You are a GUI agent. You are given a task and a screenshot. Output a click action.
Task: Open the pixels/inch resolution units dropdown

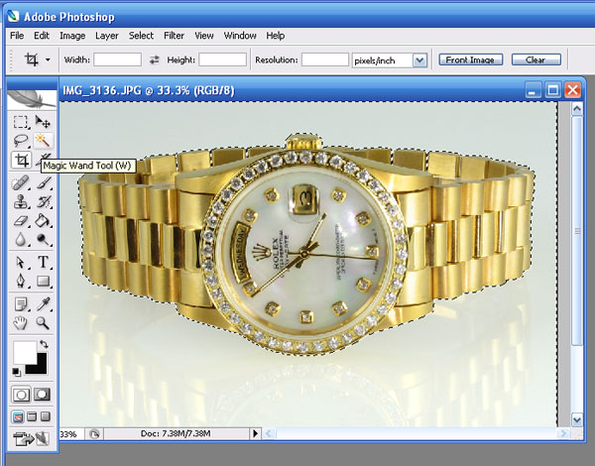(x=419, y=60)
